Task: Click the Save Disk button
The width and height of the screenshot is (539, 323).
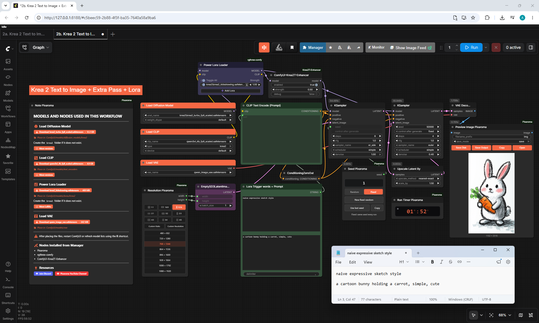Action: [461, 148]
